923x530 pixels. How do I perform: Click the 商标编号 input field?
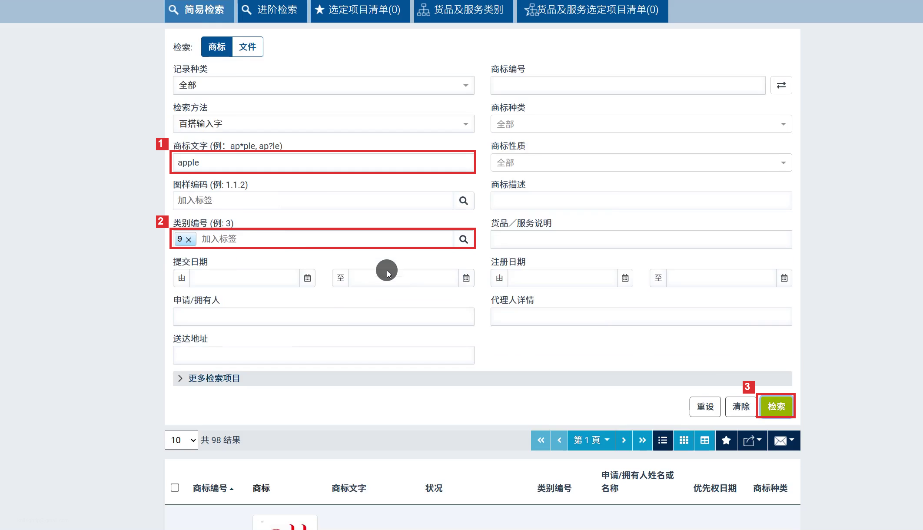pos(628,85)
